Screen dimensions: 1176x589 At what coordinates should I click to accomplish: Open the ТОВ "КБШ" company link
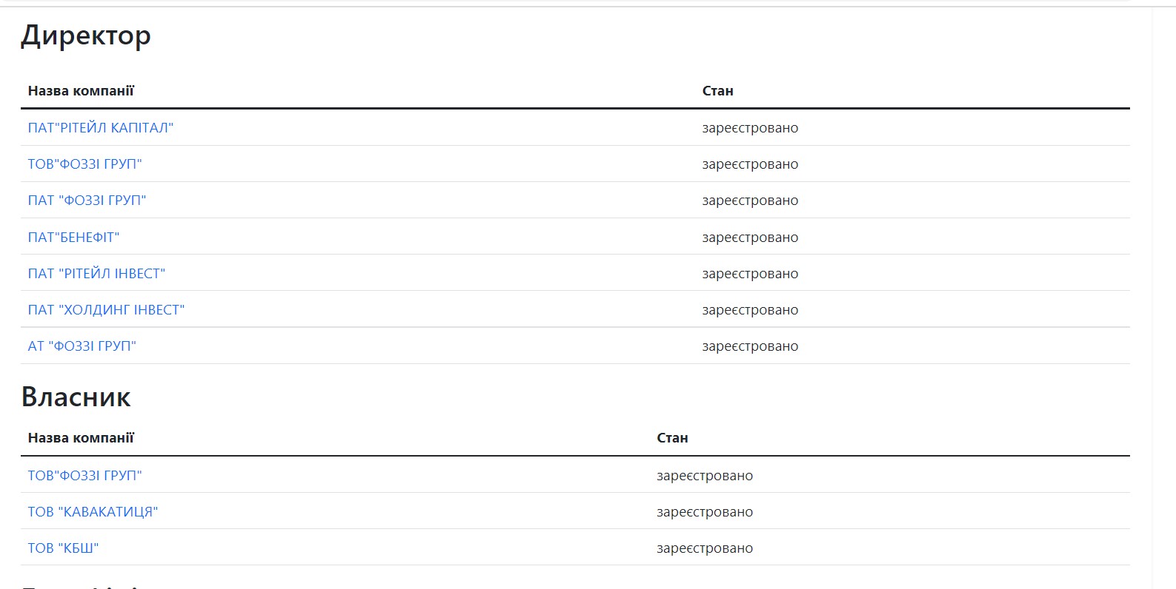pos(63,548)
